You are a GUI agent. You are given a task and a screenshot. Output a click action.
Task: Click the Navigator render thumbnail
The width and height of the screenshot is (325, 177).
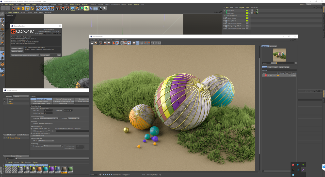279,55
